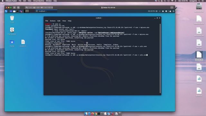Open the terminal File menu

click(47, 21)
